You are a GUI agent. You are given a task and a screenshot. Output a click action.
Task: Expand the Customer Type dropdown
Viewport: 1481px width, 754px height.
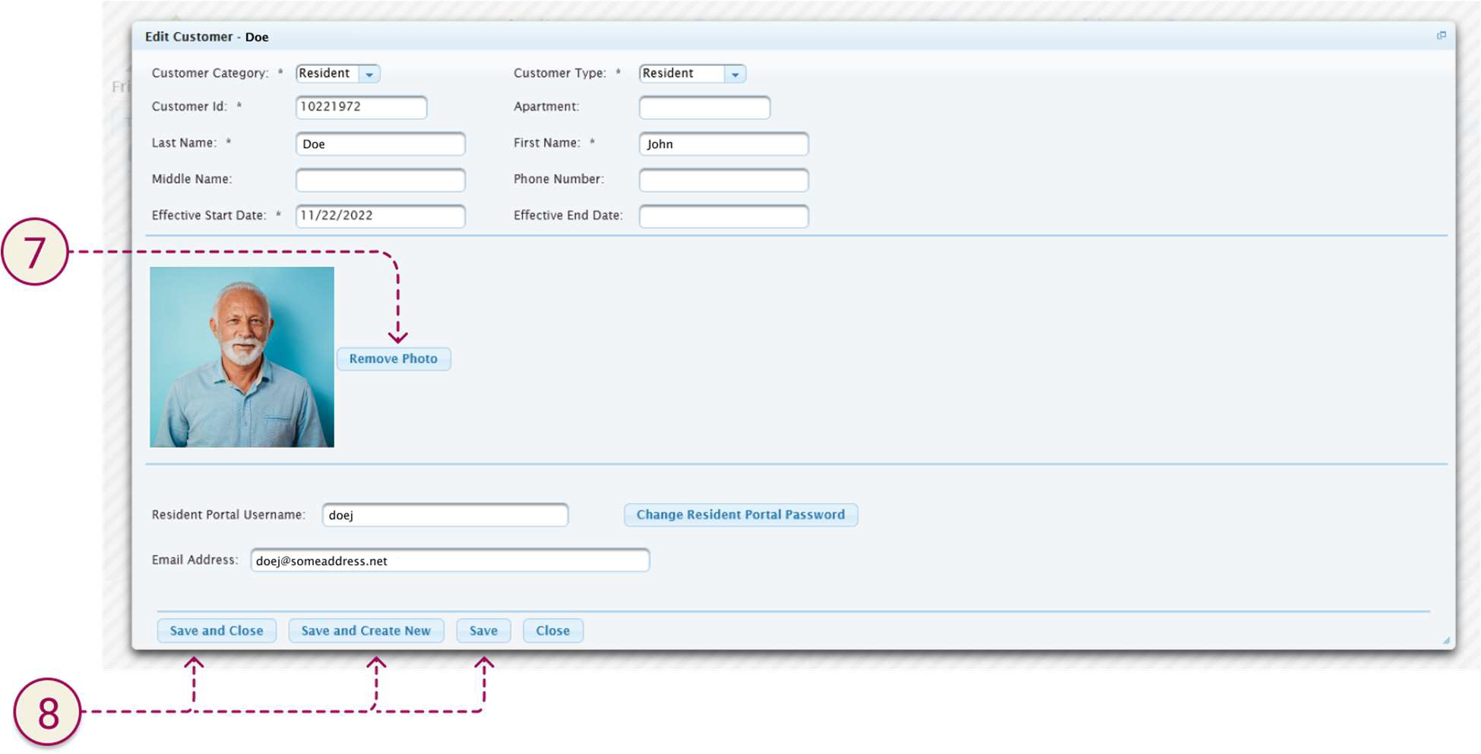click(735, 74)
